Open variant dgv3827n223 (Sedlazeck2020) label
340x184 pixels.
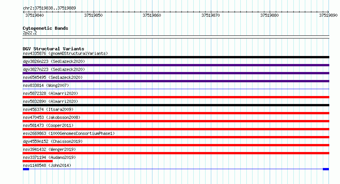pos(54,69)
